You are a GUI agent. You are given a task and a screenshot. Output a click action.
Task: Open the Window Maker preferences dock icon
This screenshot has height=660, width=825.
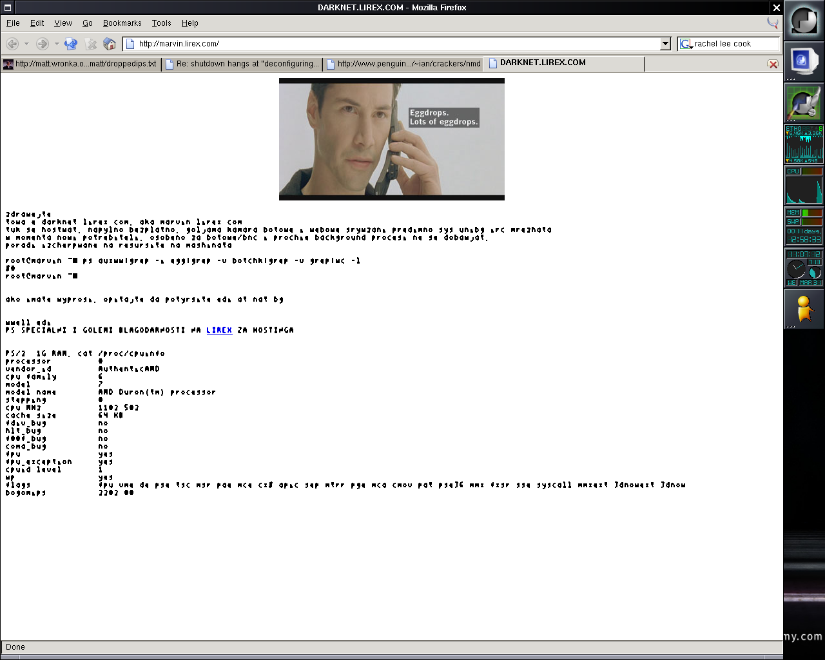pyautogui.click(x=804, y=103)
